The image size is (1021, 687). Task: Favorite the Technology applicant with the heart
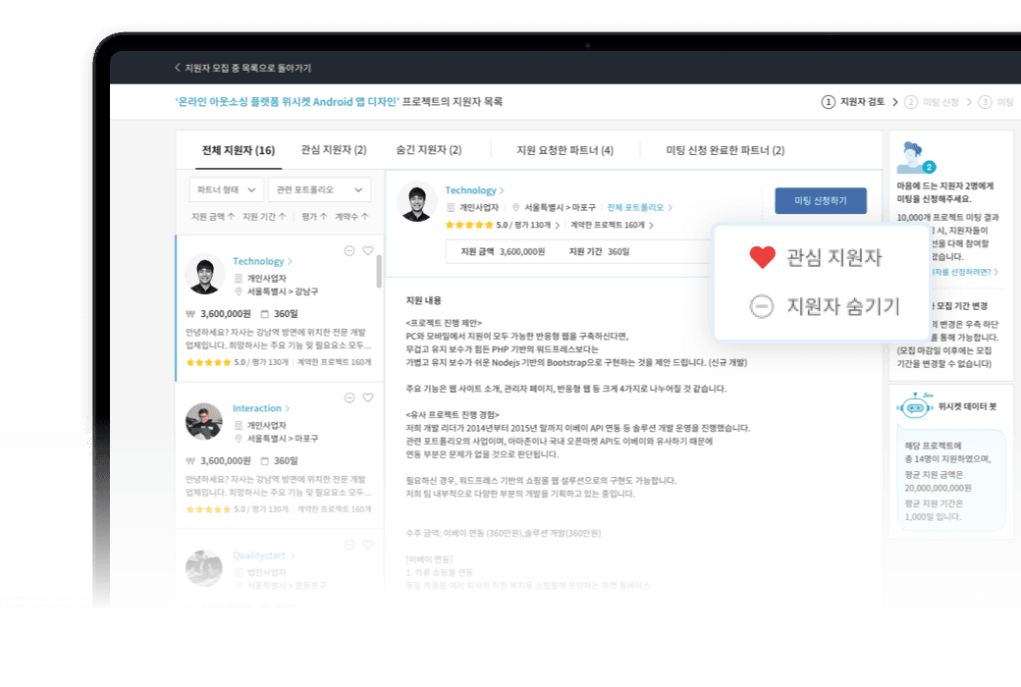coord(368,250)
